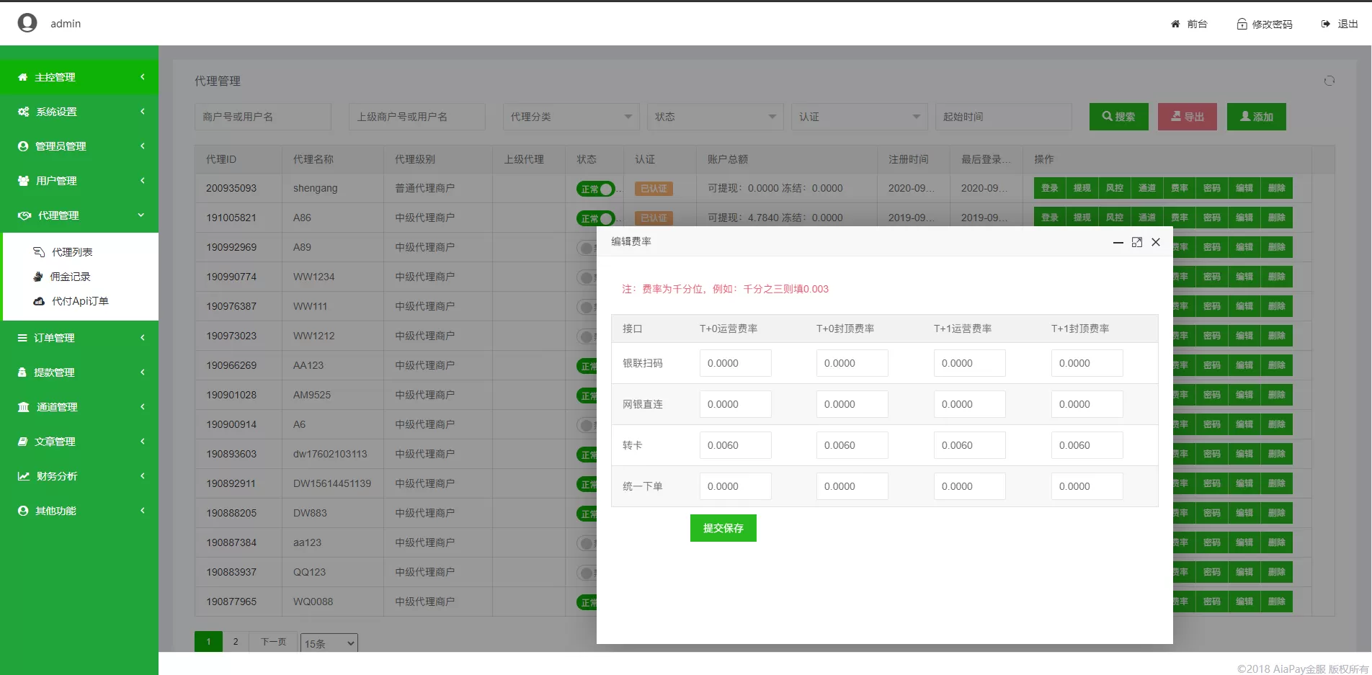Expand the 系统设置 sidebar menu
Viewport: 1372px width, 675px height.
coord(79,112)
